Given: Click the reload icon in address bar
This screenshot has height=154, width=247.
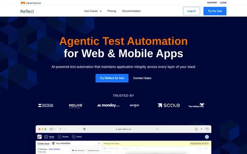Looking at the screenshot, I should (157, 129).
